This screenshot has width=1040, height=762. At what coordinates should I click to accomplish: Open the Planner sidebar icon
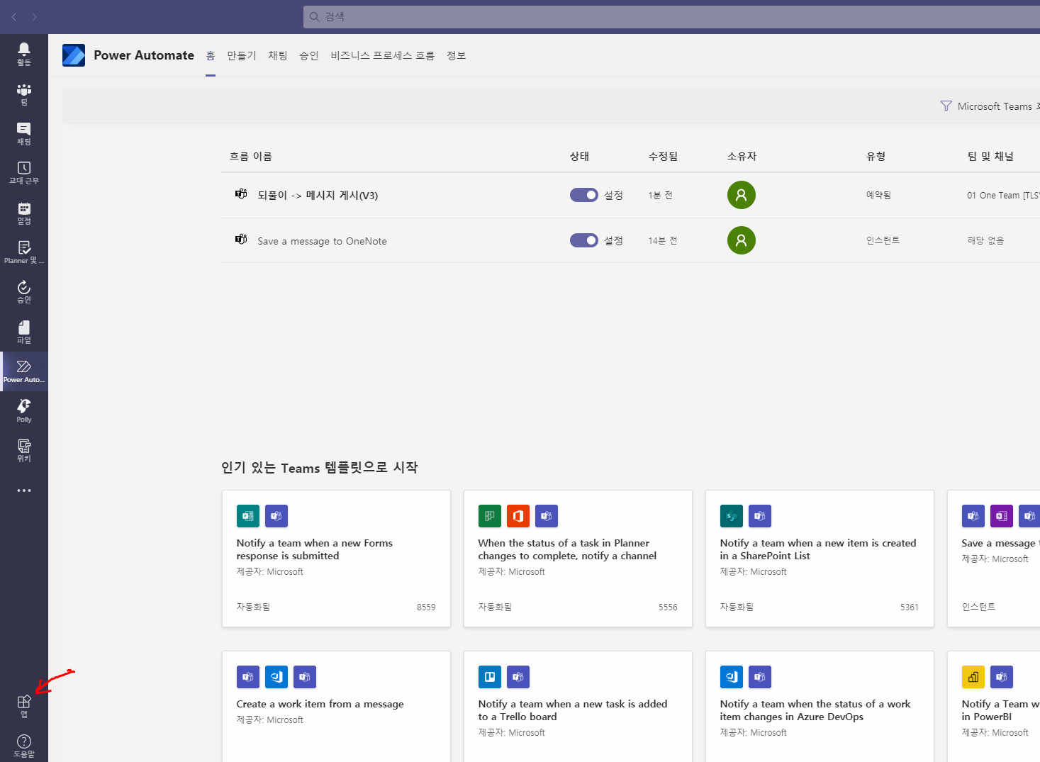coord(24,252)
